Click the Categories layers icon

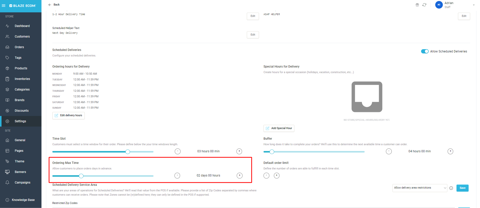point(7,90)
